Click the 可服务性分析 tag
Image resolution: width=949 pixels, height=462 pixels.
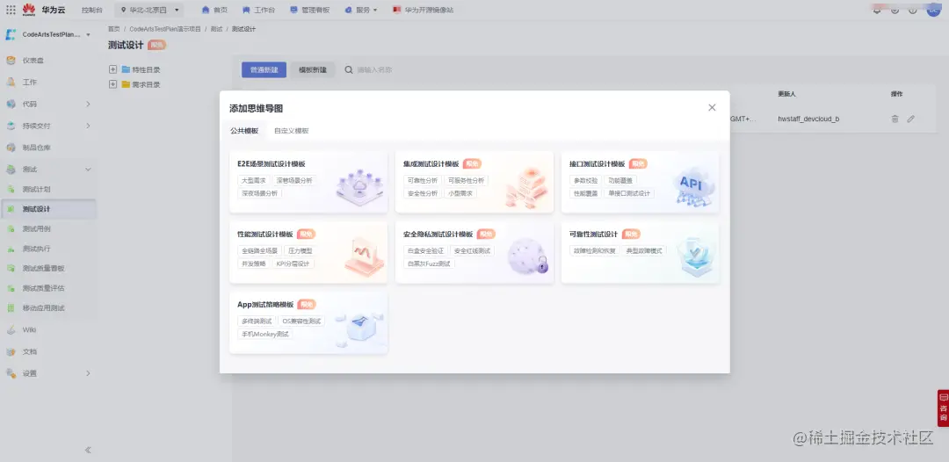466,180
